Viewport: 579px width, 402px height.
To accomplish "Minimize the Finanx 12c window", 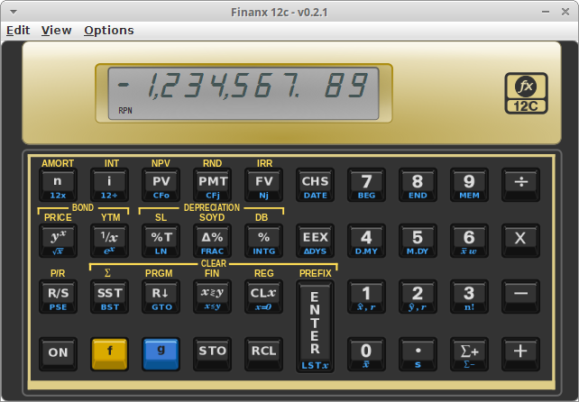I will 546,13.
